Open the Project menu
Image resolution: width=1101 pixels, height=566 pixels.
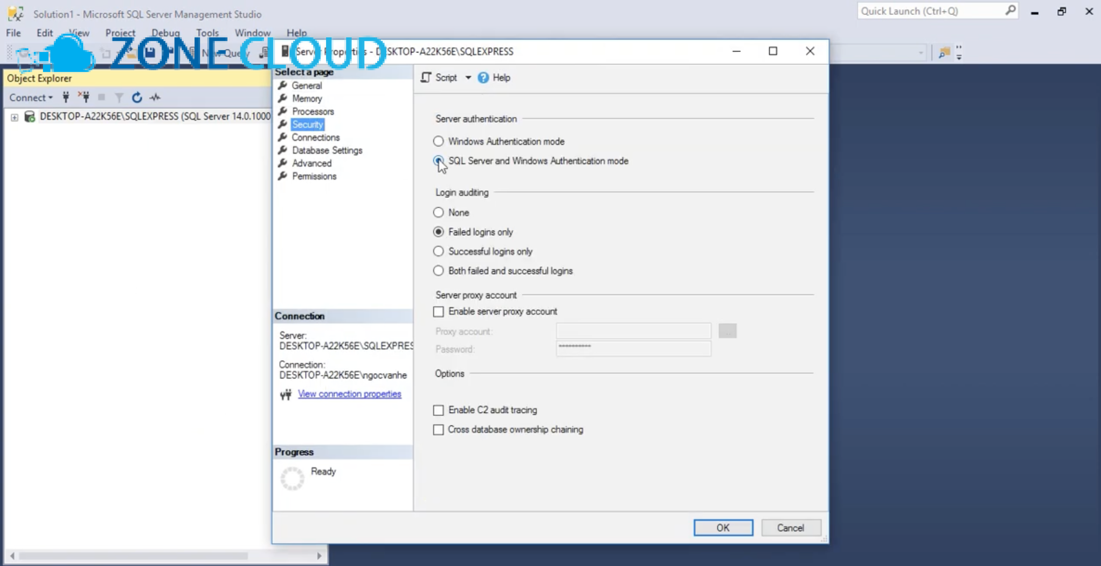[x=120, y=33]
